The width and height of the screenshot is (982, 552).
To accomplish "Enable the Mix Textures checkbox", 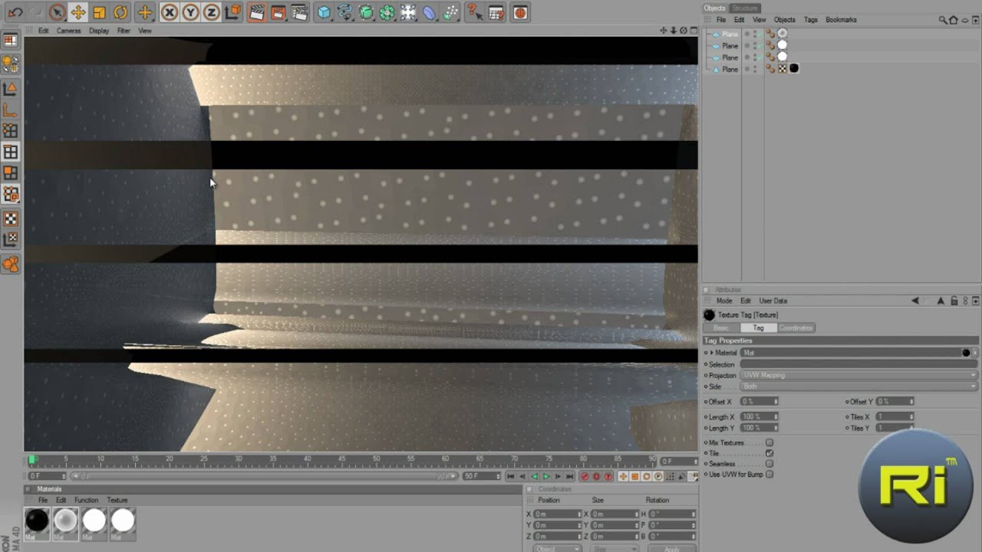I will (769, 443).
